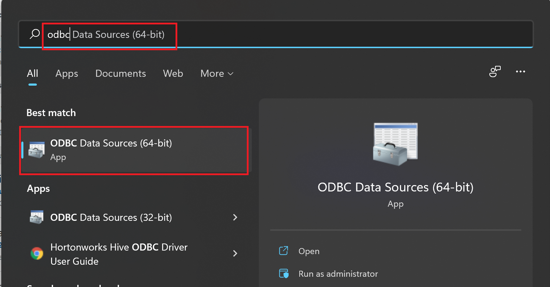Expand the More dropdown

point(217,74)
